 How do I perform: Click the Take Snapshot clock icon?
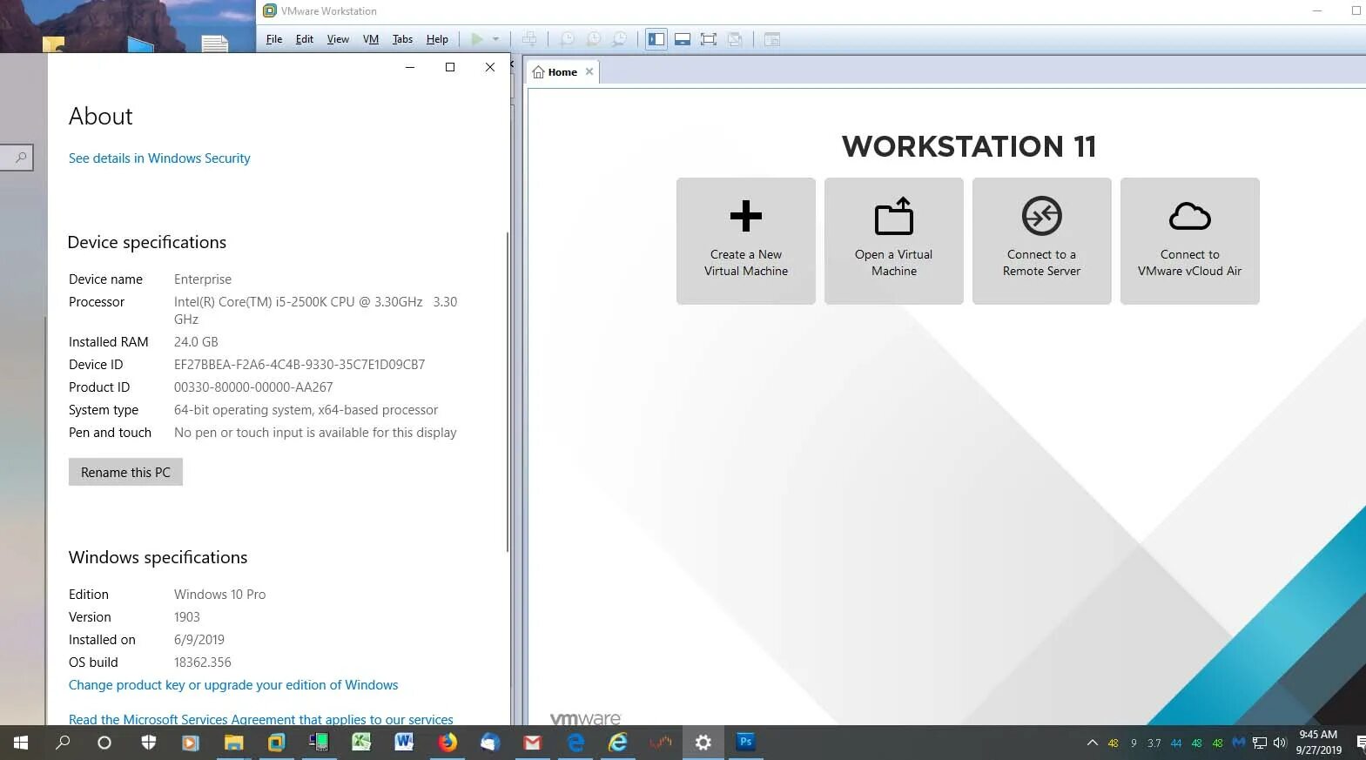(567, 39)
